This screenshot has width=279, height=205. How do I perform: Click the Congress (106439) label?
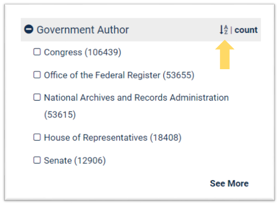click(83, 53)
